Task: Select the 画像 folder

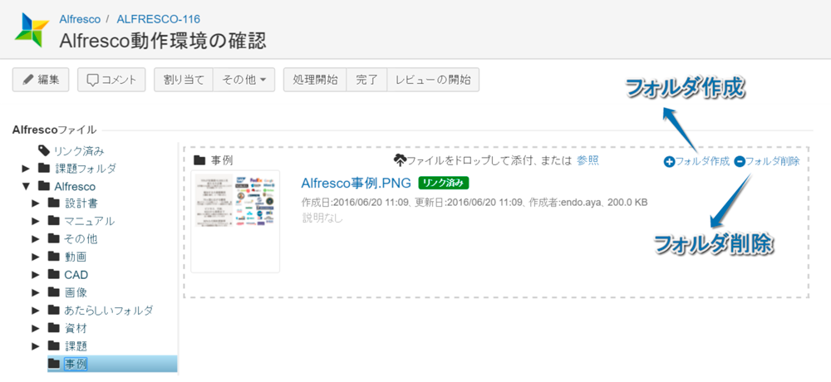Action: click(76, 292)
